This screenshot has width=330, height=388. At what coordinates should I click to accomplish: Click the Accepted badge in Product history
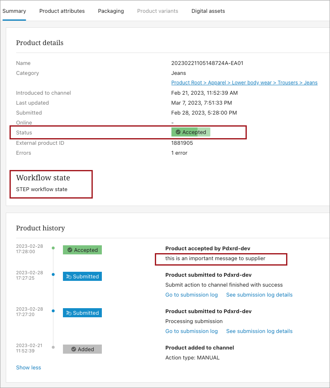(82, 250)
